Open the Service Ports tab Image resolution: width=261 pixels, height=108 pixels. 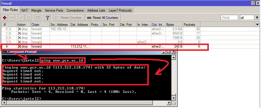(x=54, y=10)
